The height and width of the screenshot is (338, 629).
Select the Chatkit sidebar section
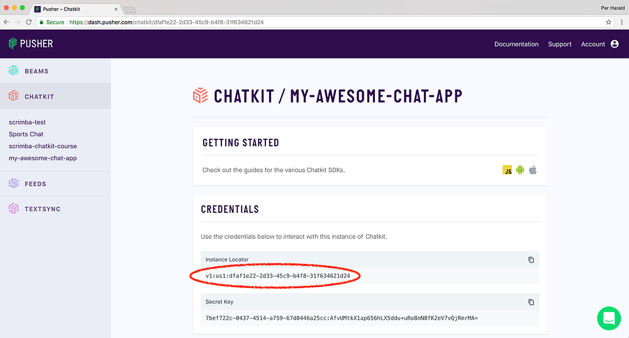pos(55,96)
